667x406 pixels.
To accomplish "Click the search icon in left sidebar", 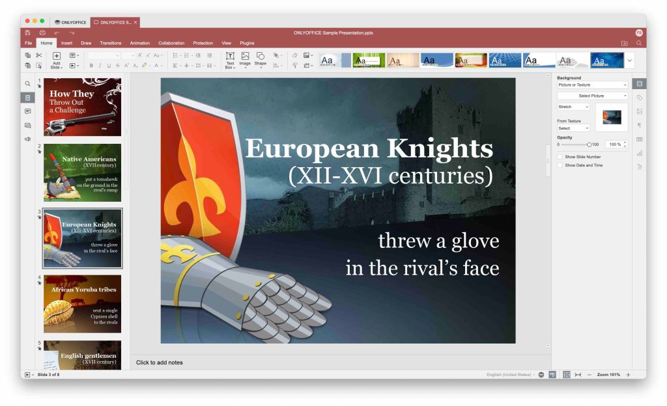I will 27,84.
